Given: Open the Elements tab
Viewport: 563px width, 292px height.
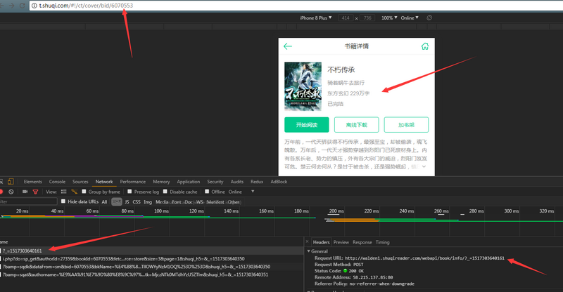Looking at the screenshot, I should click(32, 182).
